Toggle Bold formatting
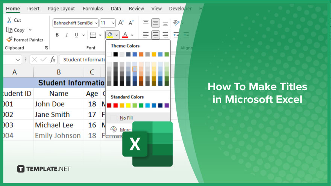 coord(57,35)
